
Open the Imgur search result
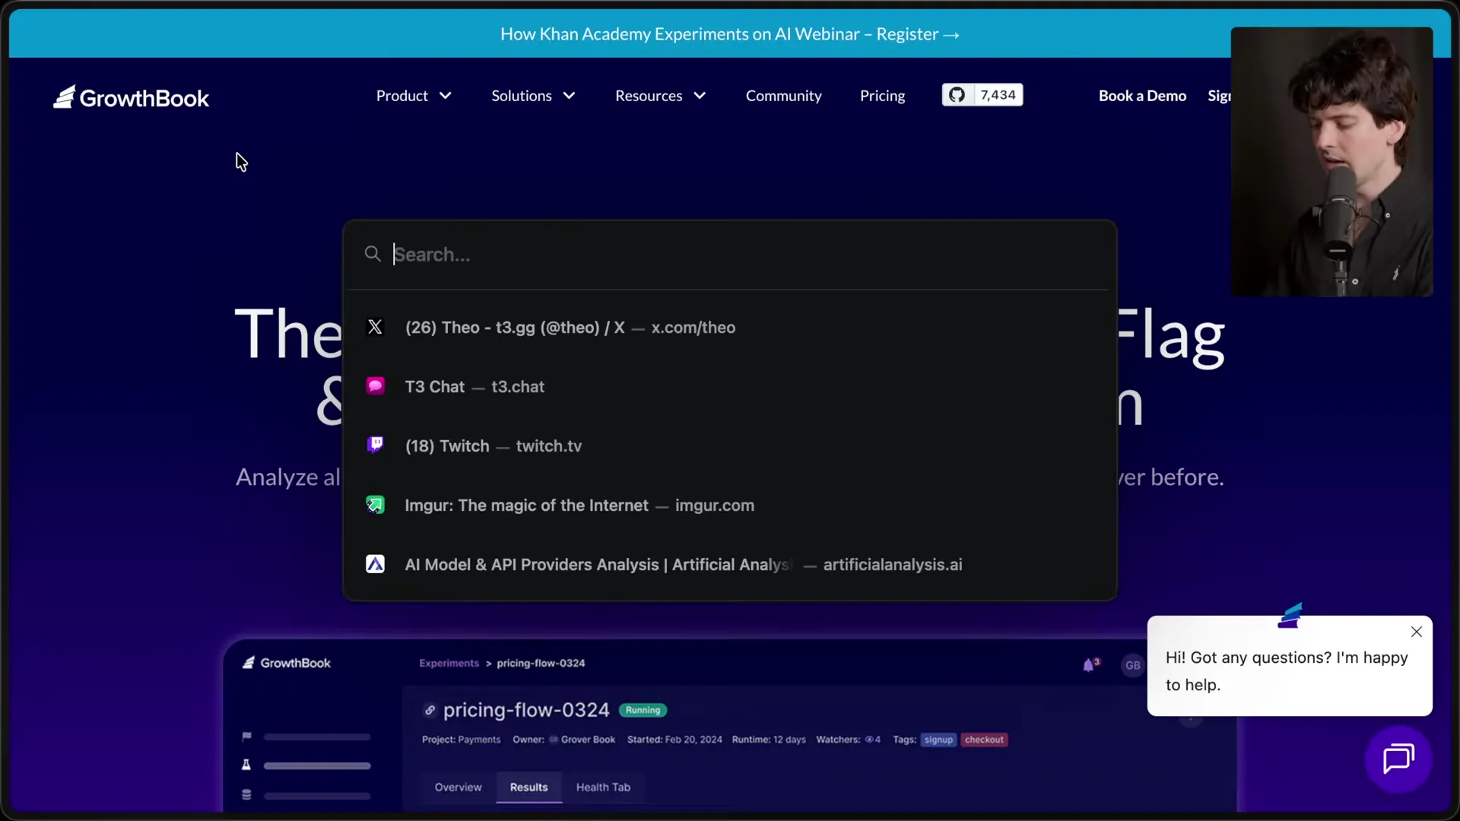pyautogui.click(x=579, y=506)
